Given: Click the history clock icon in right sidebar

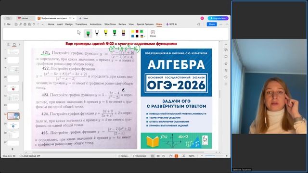Looking at the screenshot, I should tap(226, 77).
